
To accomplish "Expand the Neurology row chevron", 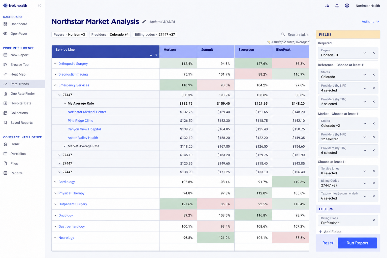I will 55,238.
